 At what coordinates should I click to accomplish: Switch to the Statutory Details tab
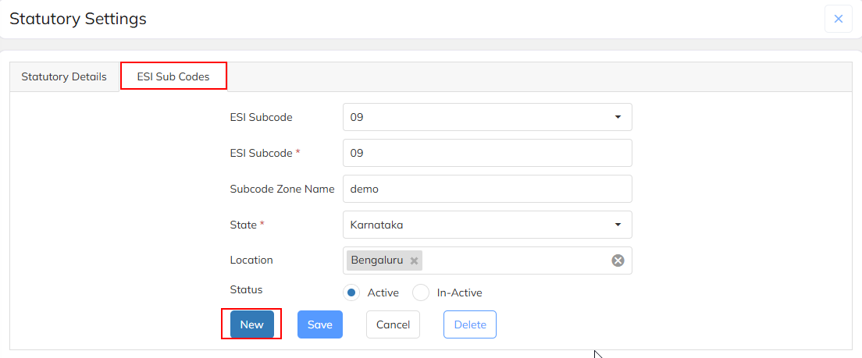coord(64,76)
